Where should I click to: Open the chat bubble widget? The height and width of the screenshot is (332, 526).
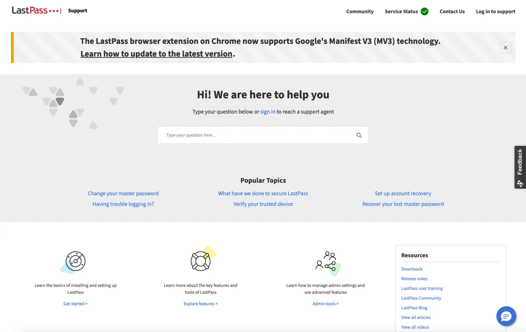[506, 316]
